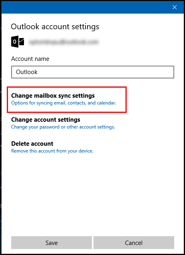Click the Outlook envelope icon

(18, 42)
